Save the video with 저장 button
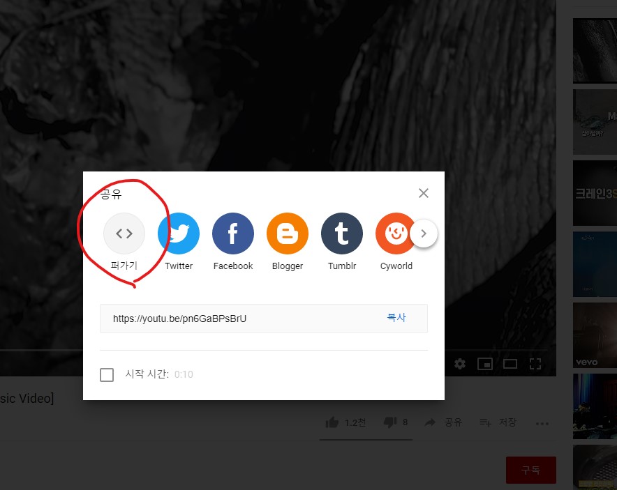The height and width of the screenshot is (490, 617). [498, 422]
